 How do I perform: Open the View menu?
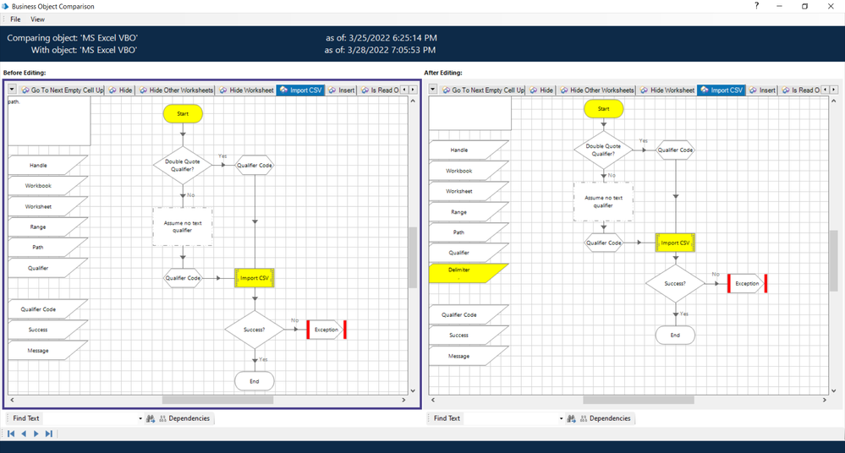click(x=37, y=19)
